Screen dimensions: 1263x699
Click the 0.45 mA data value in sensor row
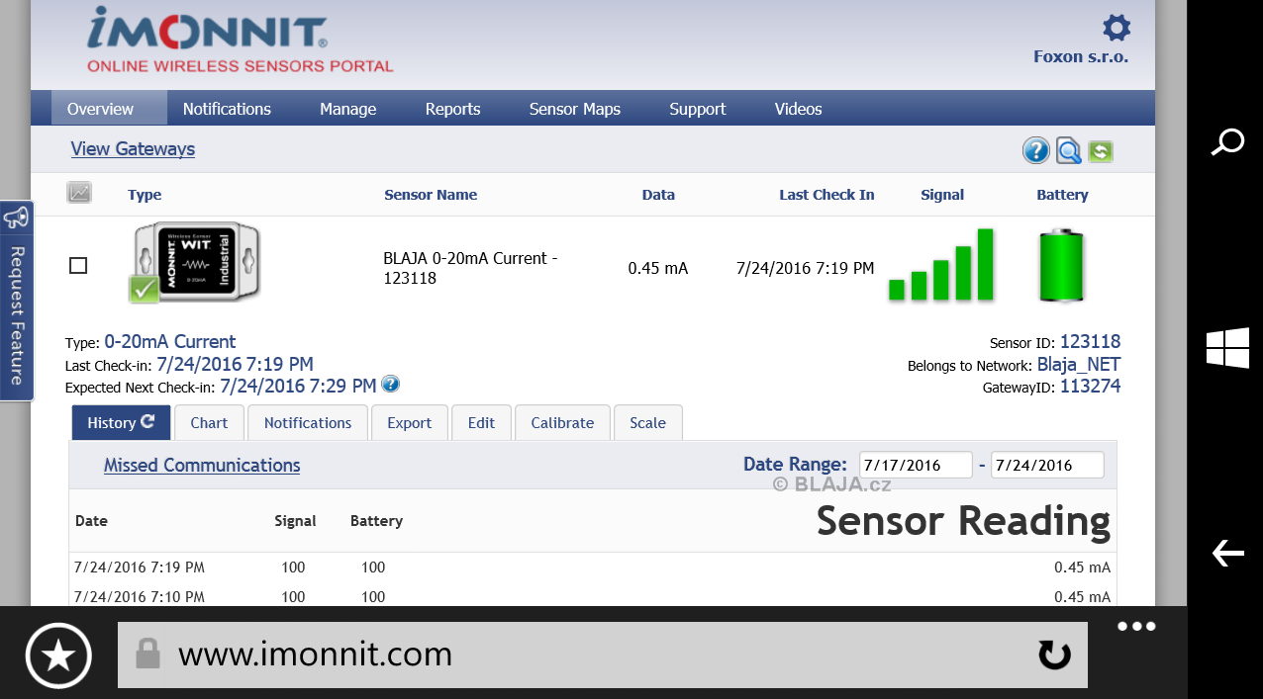coord(658,268)
